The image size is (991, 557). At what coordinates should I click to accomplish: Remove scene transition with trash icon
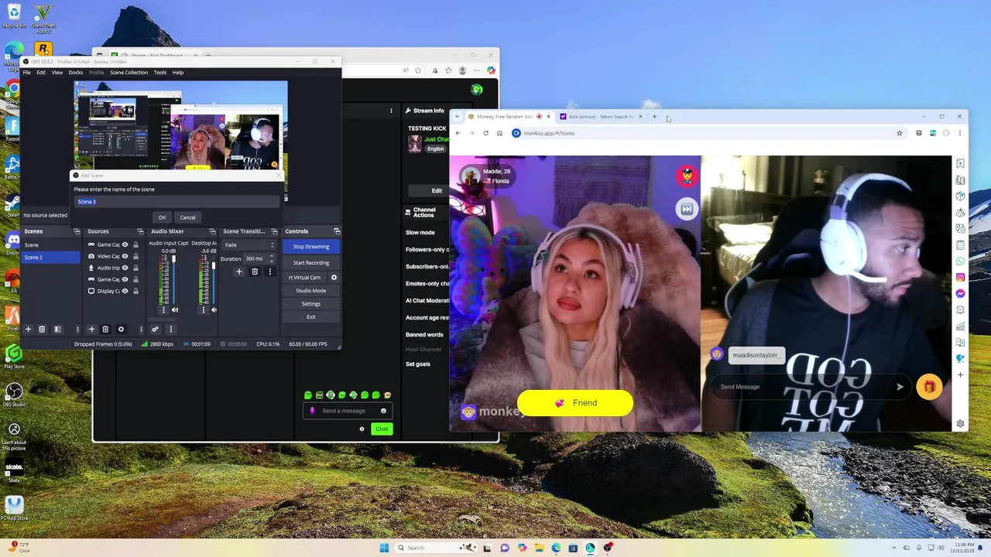(x=254, y=272)
